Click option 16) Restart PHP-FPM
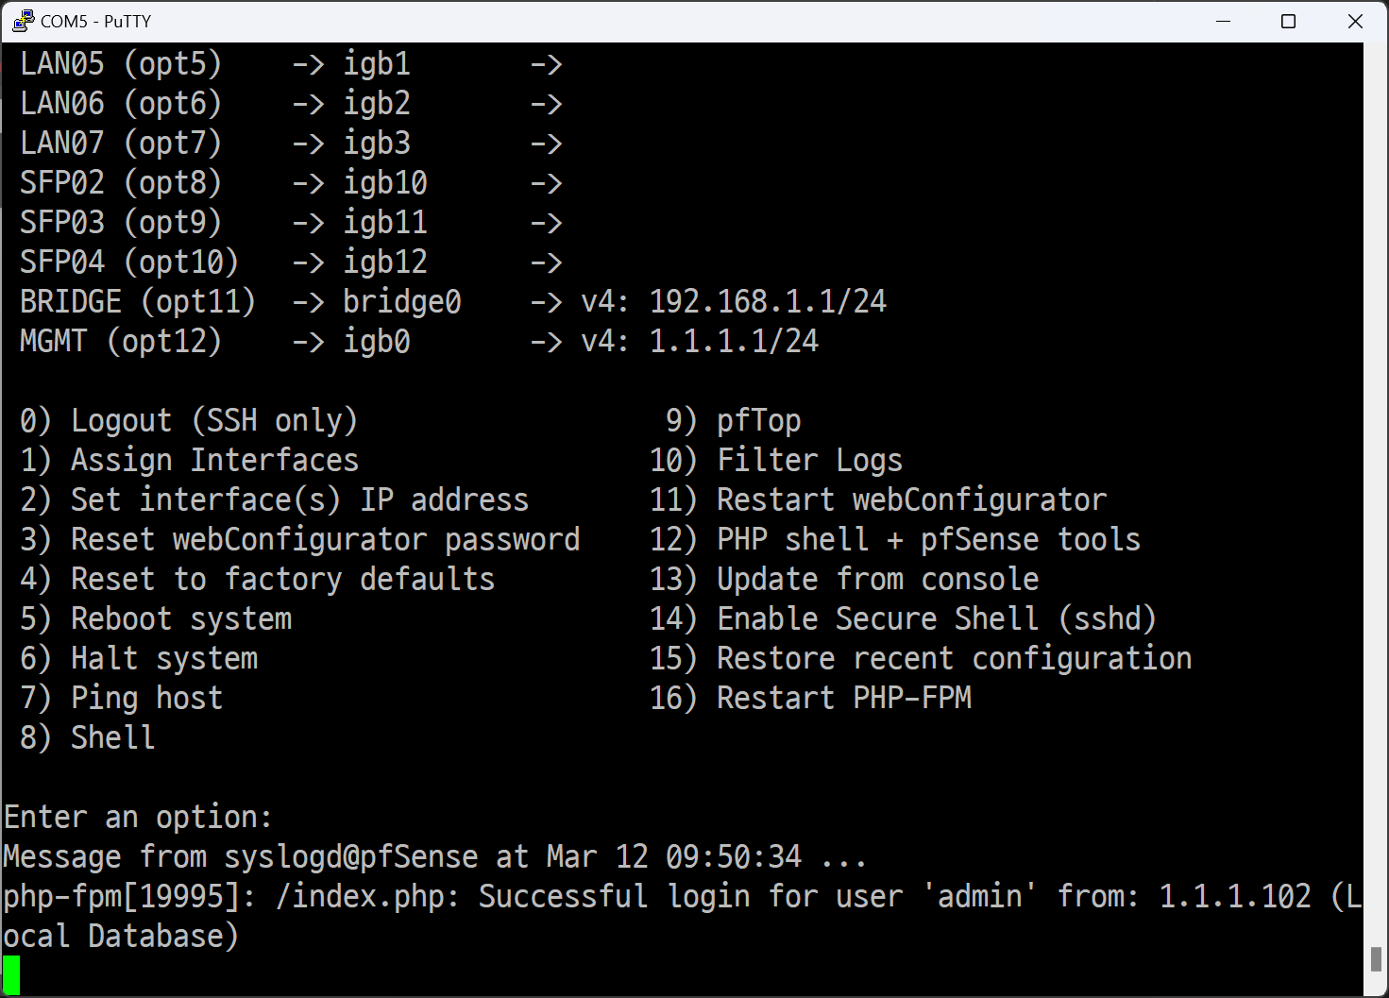The height and width of the screenshot is (998, 1389). click(x=810, y=698)
